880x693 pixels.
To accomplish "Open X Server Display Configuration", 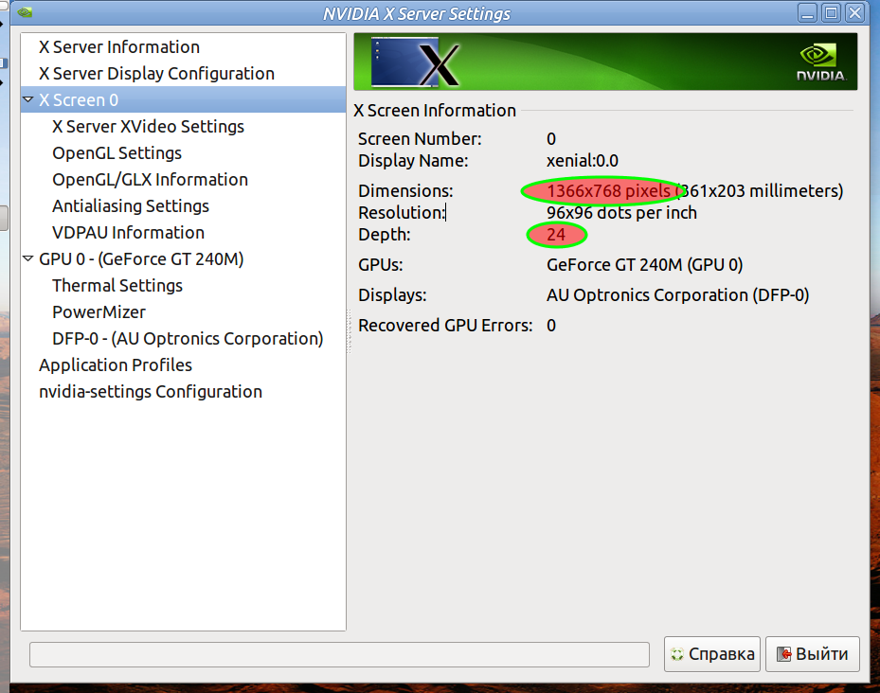I will pos(156,74).
